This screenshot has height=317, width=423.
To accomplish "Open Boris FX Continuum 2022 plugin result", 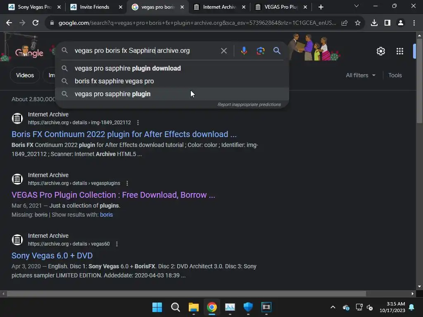I will pyautogui.click(x=124, y=134).
